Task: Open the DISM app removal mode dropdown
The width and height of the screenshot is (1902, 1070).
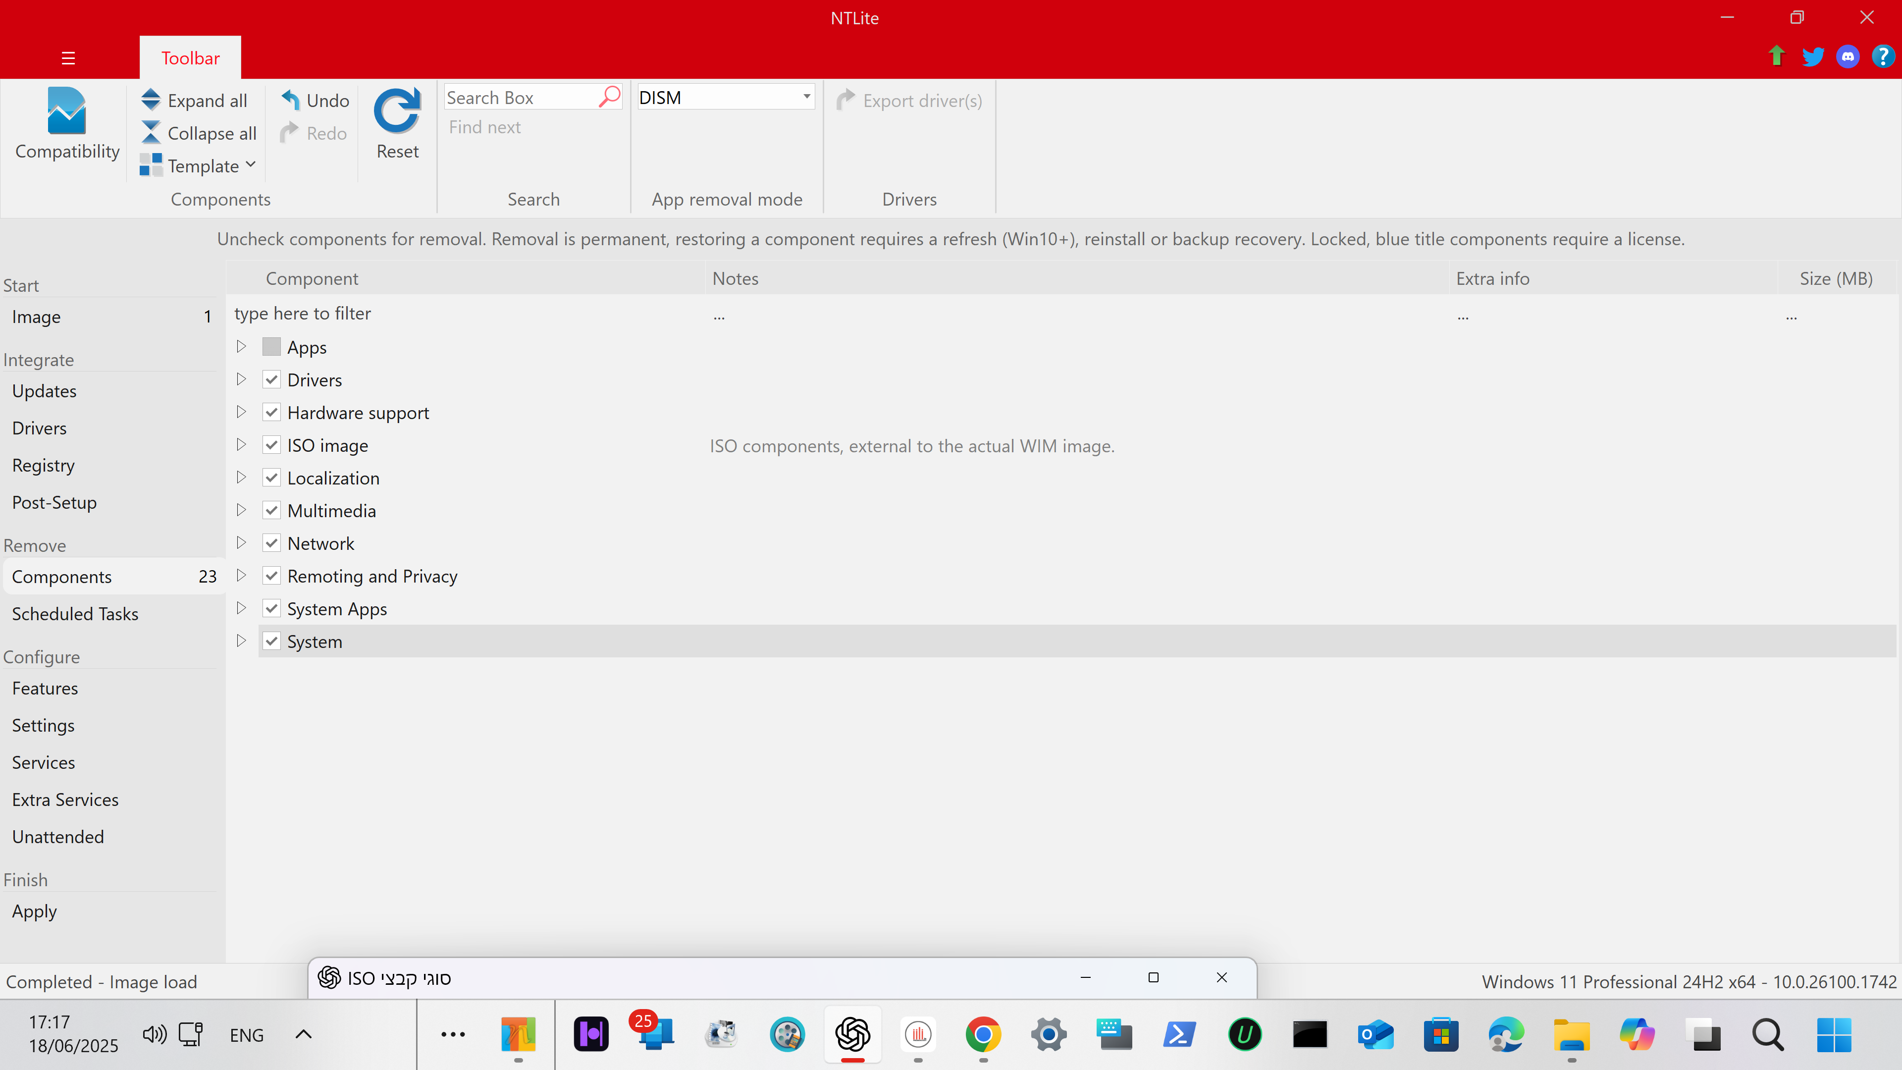Action: click(x=726, y=97)
